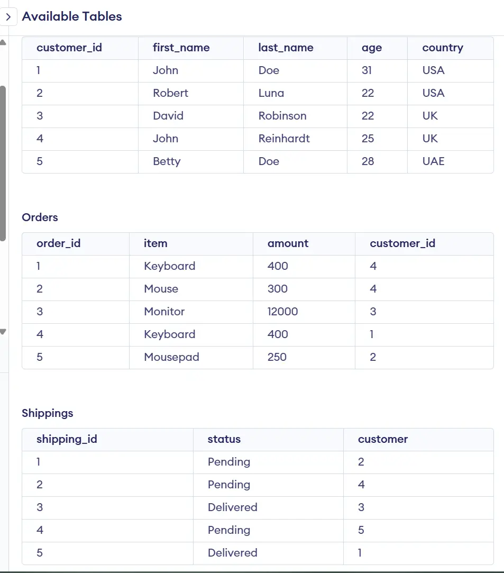Select the Available Tables heading

pos(71,16)
